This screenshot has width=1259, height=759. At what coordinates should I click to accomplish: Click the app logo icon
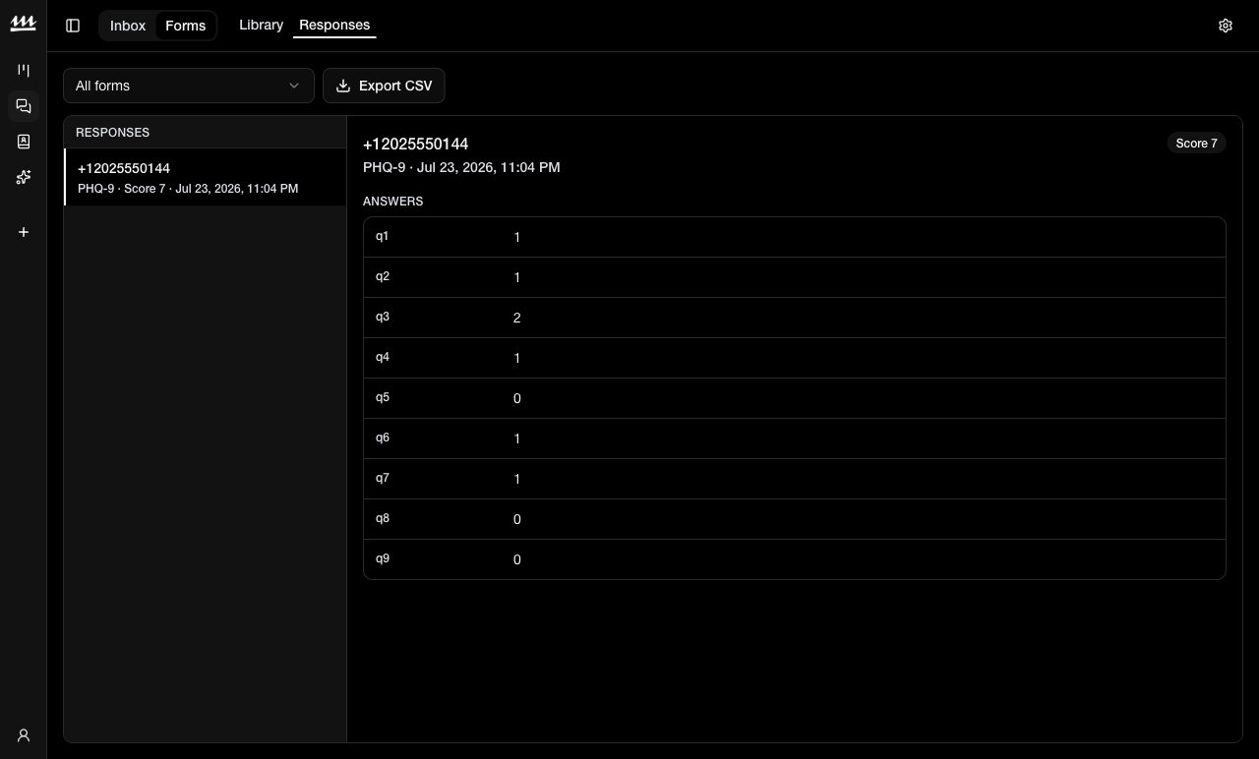[23, 25]
